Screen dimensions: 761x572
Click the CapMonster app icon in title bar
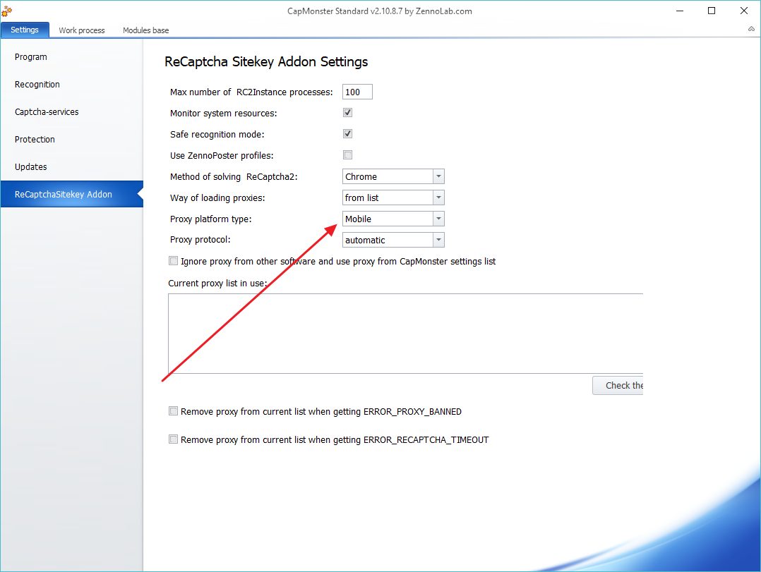pos(6,11)
